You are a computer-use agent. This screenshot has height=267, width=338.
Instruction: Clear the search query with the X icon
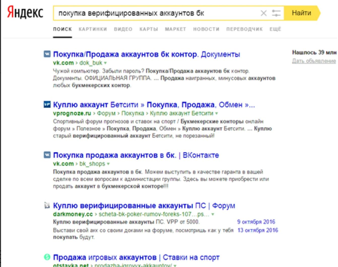(263, 13)
